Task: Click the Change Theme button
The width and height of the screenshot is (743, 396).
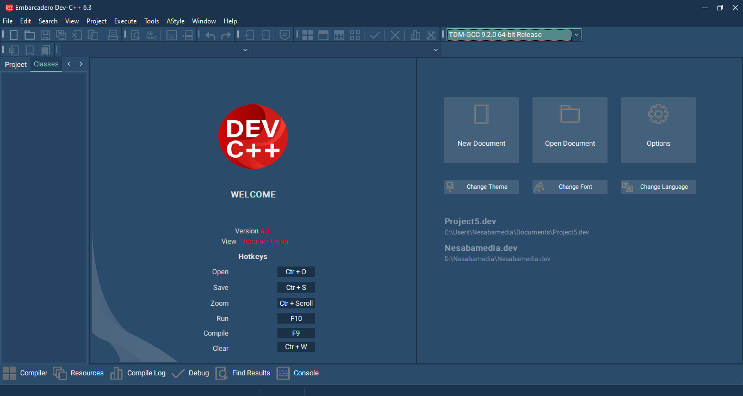Action: pyautogui.click(x=481, y=187)
